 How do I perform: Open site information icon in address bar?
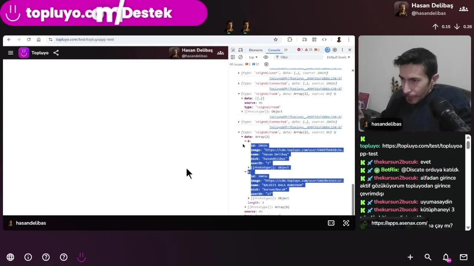click(50, 40)
